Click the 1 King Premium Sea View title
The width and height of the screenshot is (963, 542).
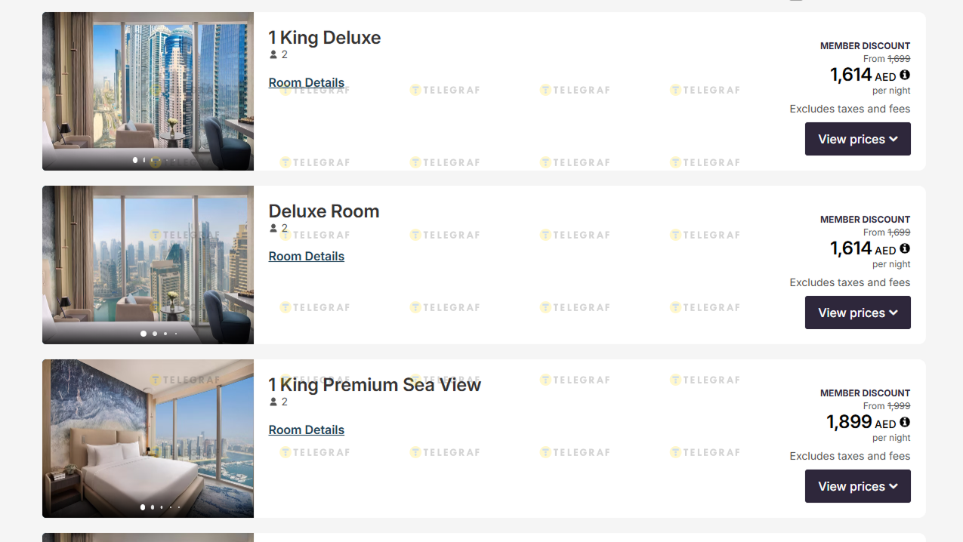(375, 385)
